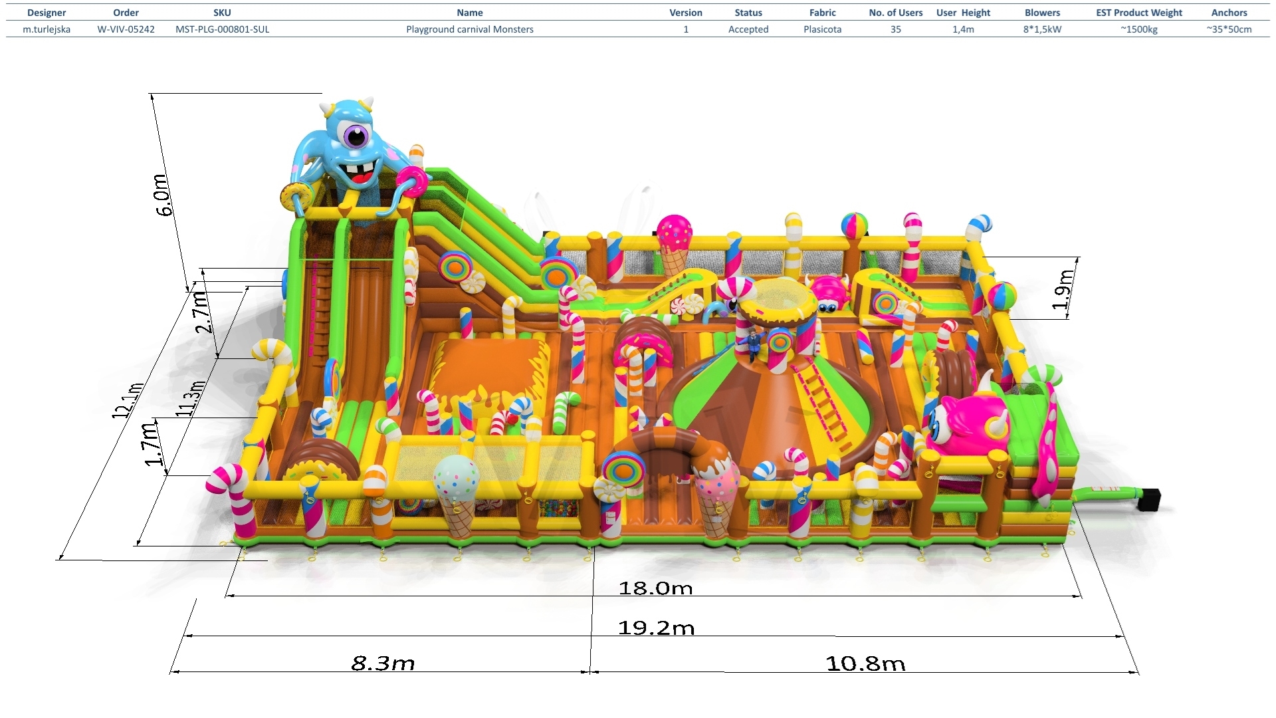Click the '12.1m' depth dimension label
Image resolution: width=1276 pixels, height=718 pixels.
pyautogui.click(x=128, y=400)
